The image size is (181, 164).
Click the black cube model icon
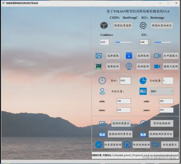tap(104, 25)
